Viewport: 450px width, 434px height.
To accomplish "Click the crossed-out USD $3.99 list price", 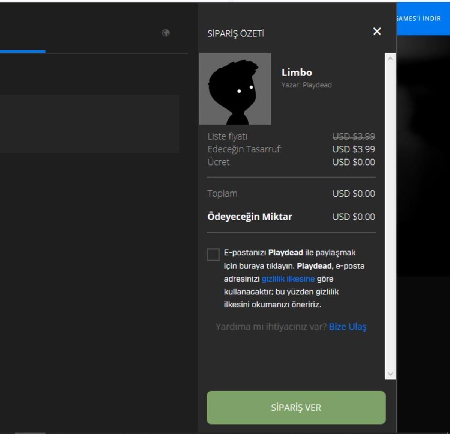I will [x=354, y=136].
